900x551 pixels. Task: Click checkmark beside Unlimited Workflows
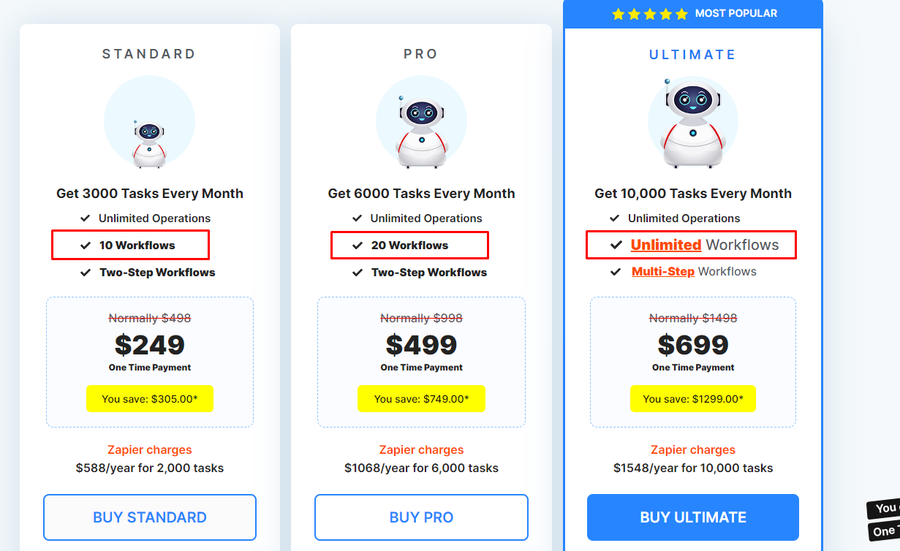616,246
